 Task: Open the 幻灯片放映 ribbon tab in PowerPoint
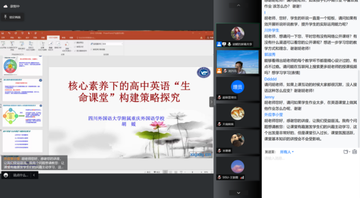click(x=54, y=38)
